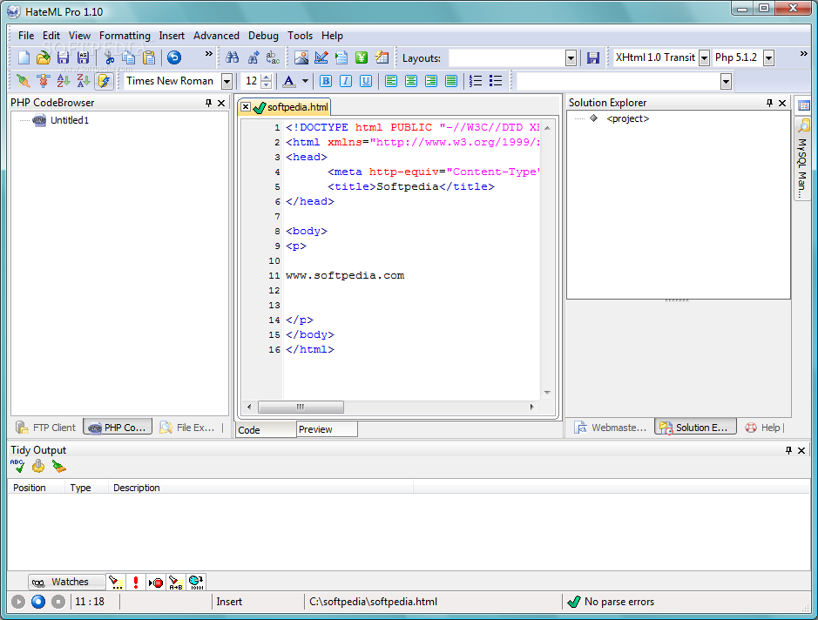The image size is (818, 620).
Task: Click the A→B flashlight debug icon
Action: (x=176, y=582)
